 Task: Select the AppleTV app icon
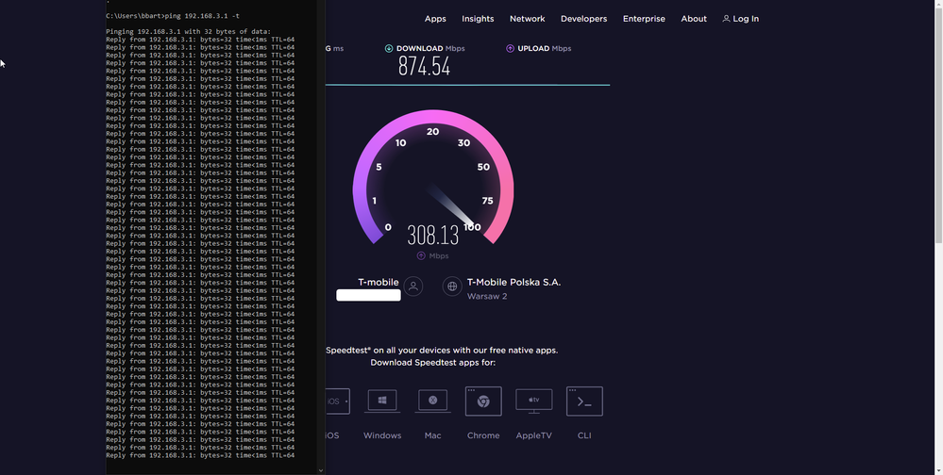[533, 401]
